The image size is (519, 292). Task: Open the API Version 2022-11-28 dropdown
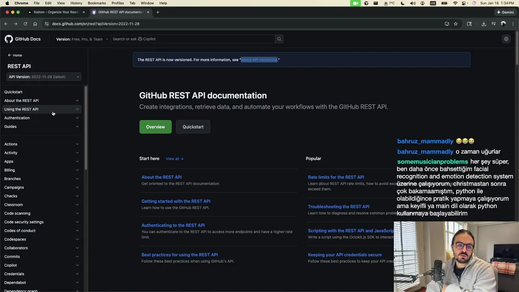tap(44, 77)
